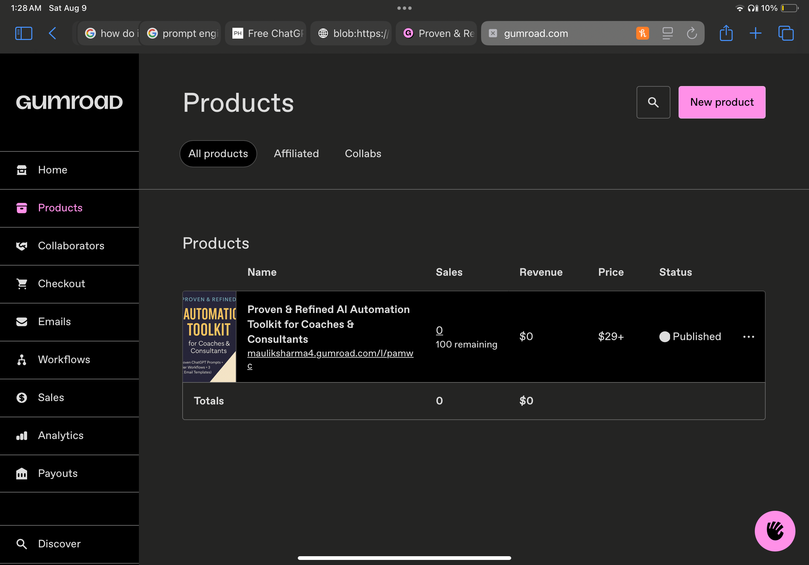
Task: Open the Workflows label in sidebar
Action: tap(64, 360)
